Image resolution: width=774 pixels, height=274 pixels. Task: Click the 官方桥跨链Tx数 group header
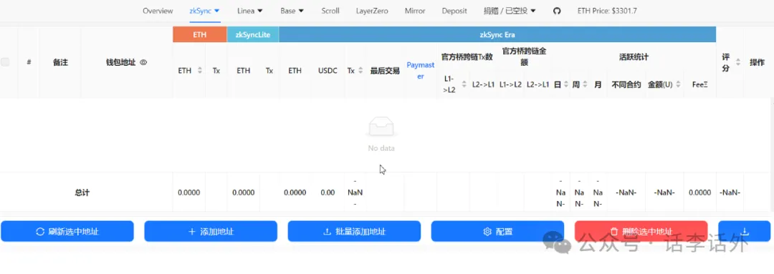pos(467,57)
